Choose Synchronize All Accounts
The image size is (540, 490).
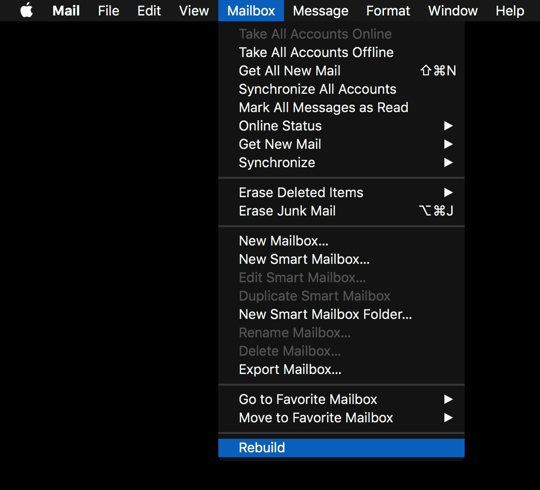click(x=341, y=89)
